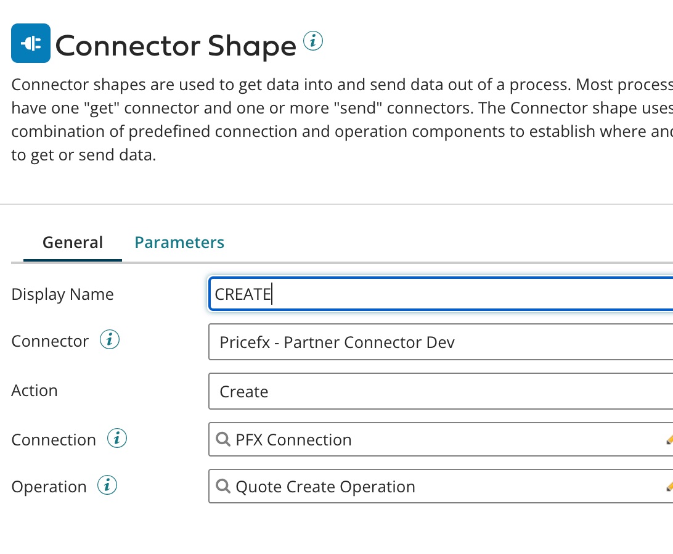Click pencil edit icon for Quote Create Operation
Viewport: 673px width, 554px height.
click(669, 487)
